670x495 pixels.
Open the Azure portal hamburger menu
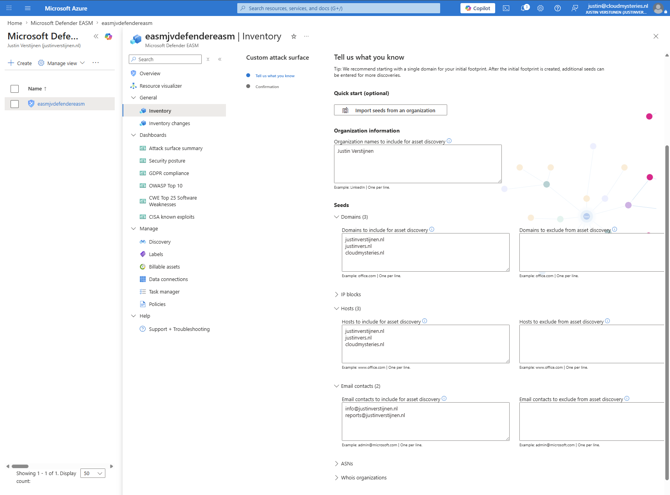(x=28, y=8)
